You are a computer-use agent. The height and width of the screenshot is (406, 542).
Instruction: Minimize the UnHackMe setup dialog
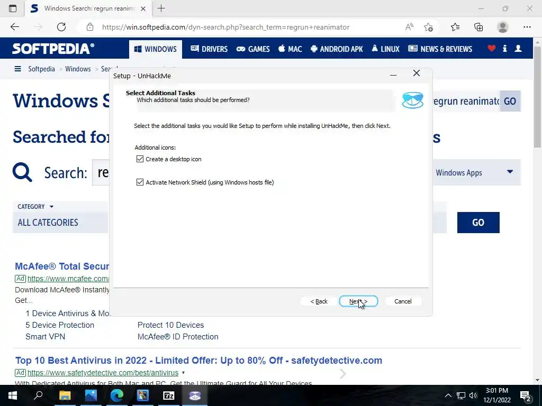click(393, 74)
